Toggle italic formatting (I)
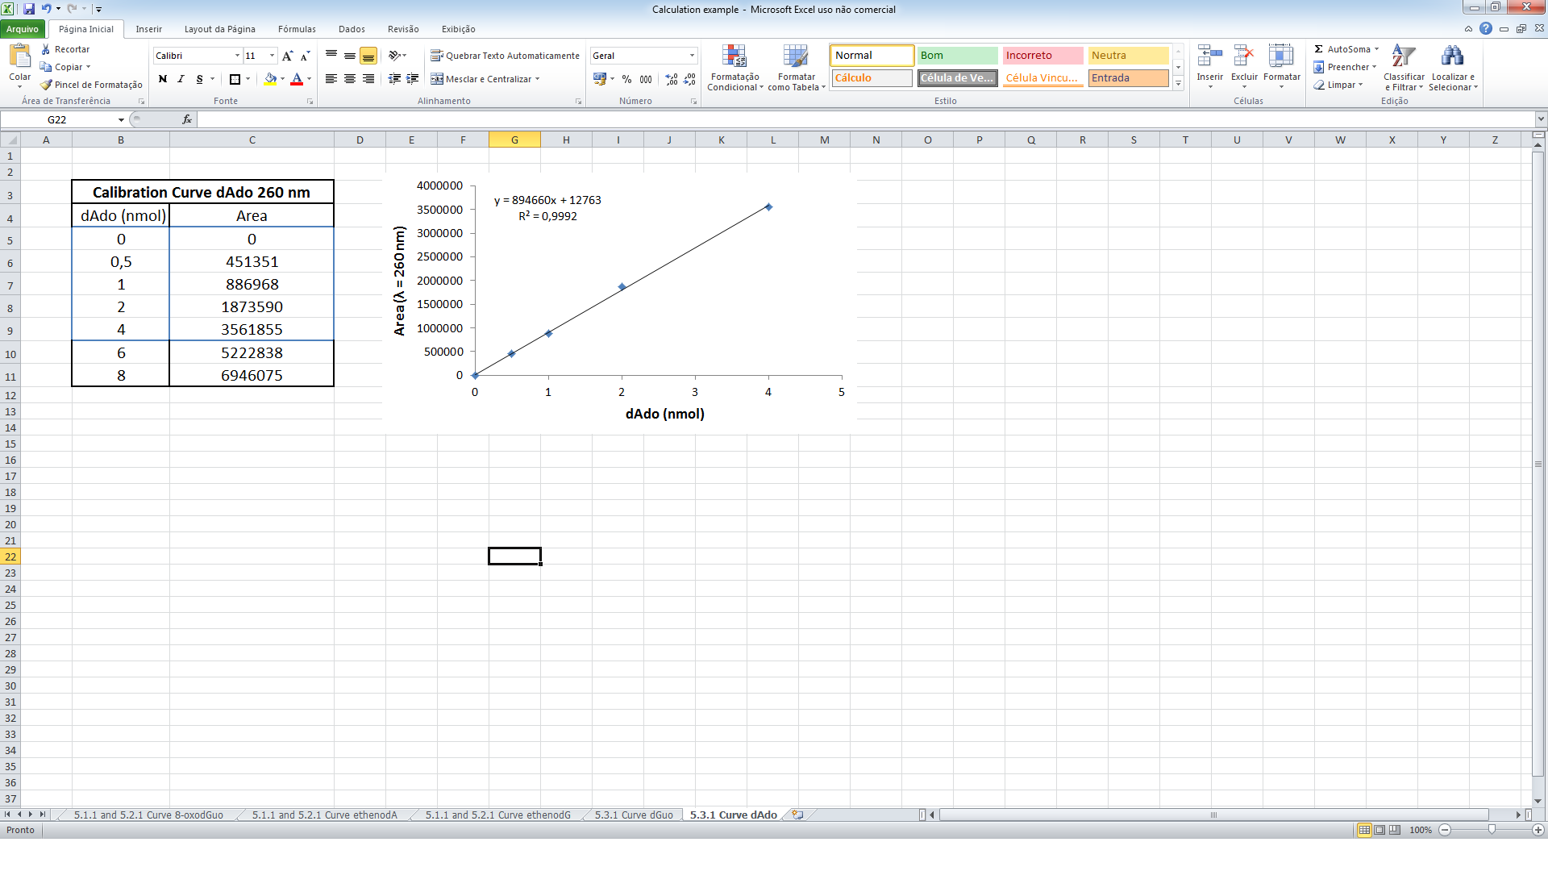 tap(181, 79)
